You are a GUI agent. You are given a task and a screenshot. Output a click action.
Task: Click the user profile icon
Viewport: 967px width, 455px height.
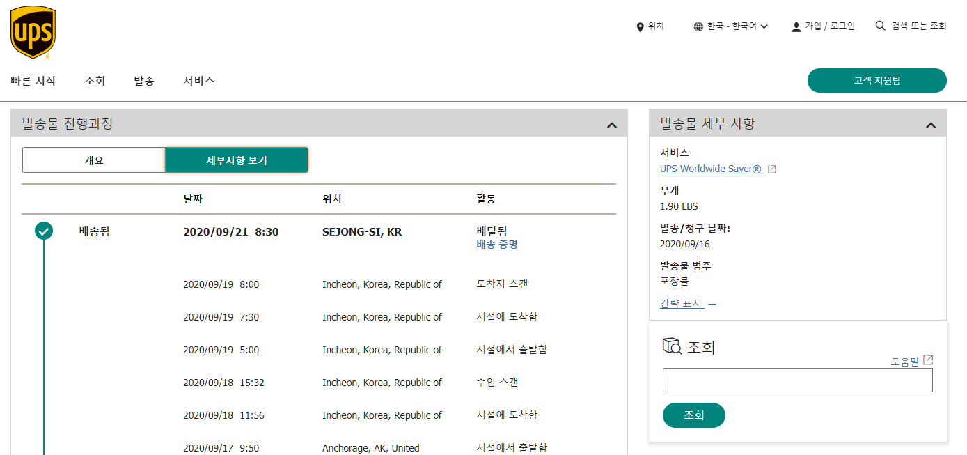[x=796, y=26]
